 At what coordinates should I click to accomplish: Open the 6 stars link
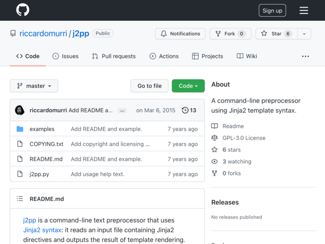click(232, 150)
